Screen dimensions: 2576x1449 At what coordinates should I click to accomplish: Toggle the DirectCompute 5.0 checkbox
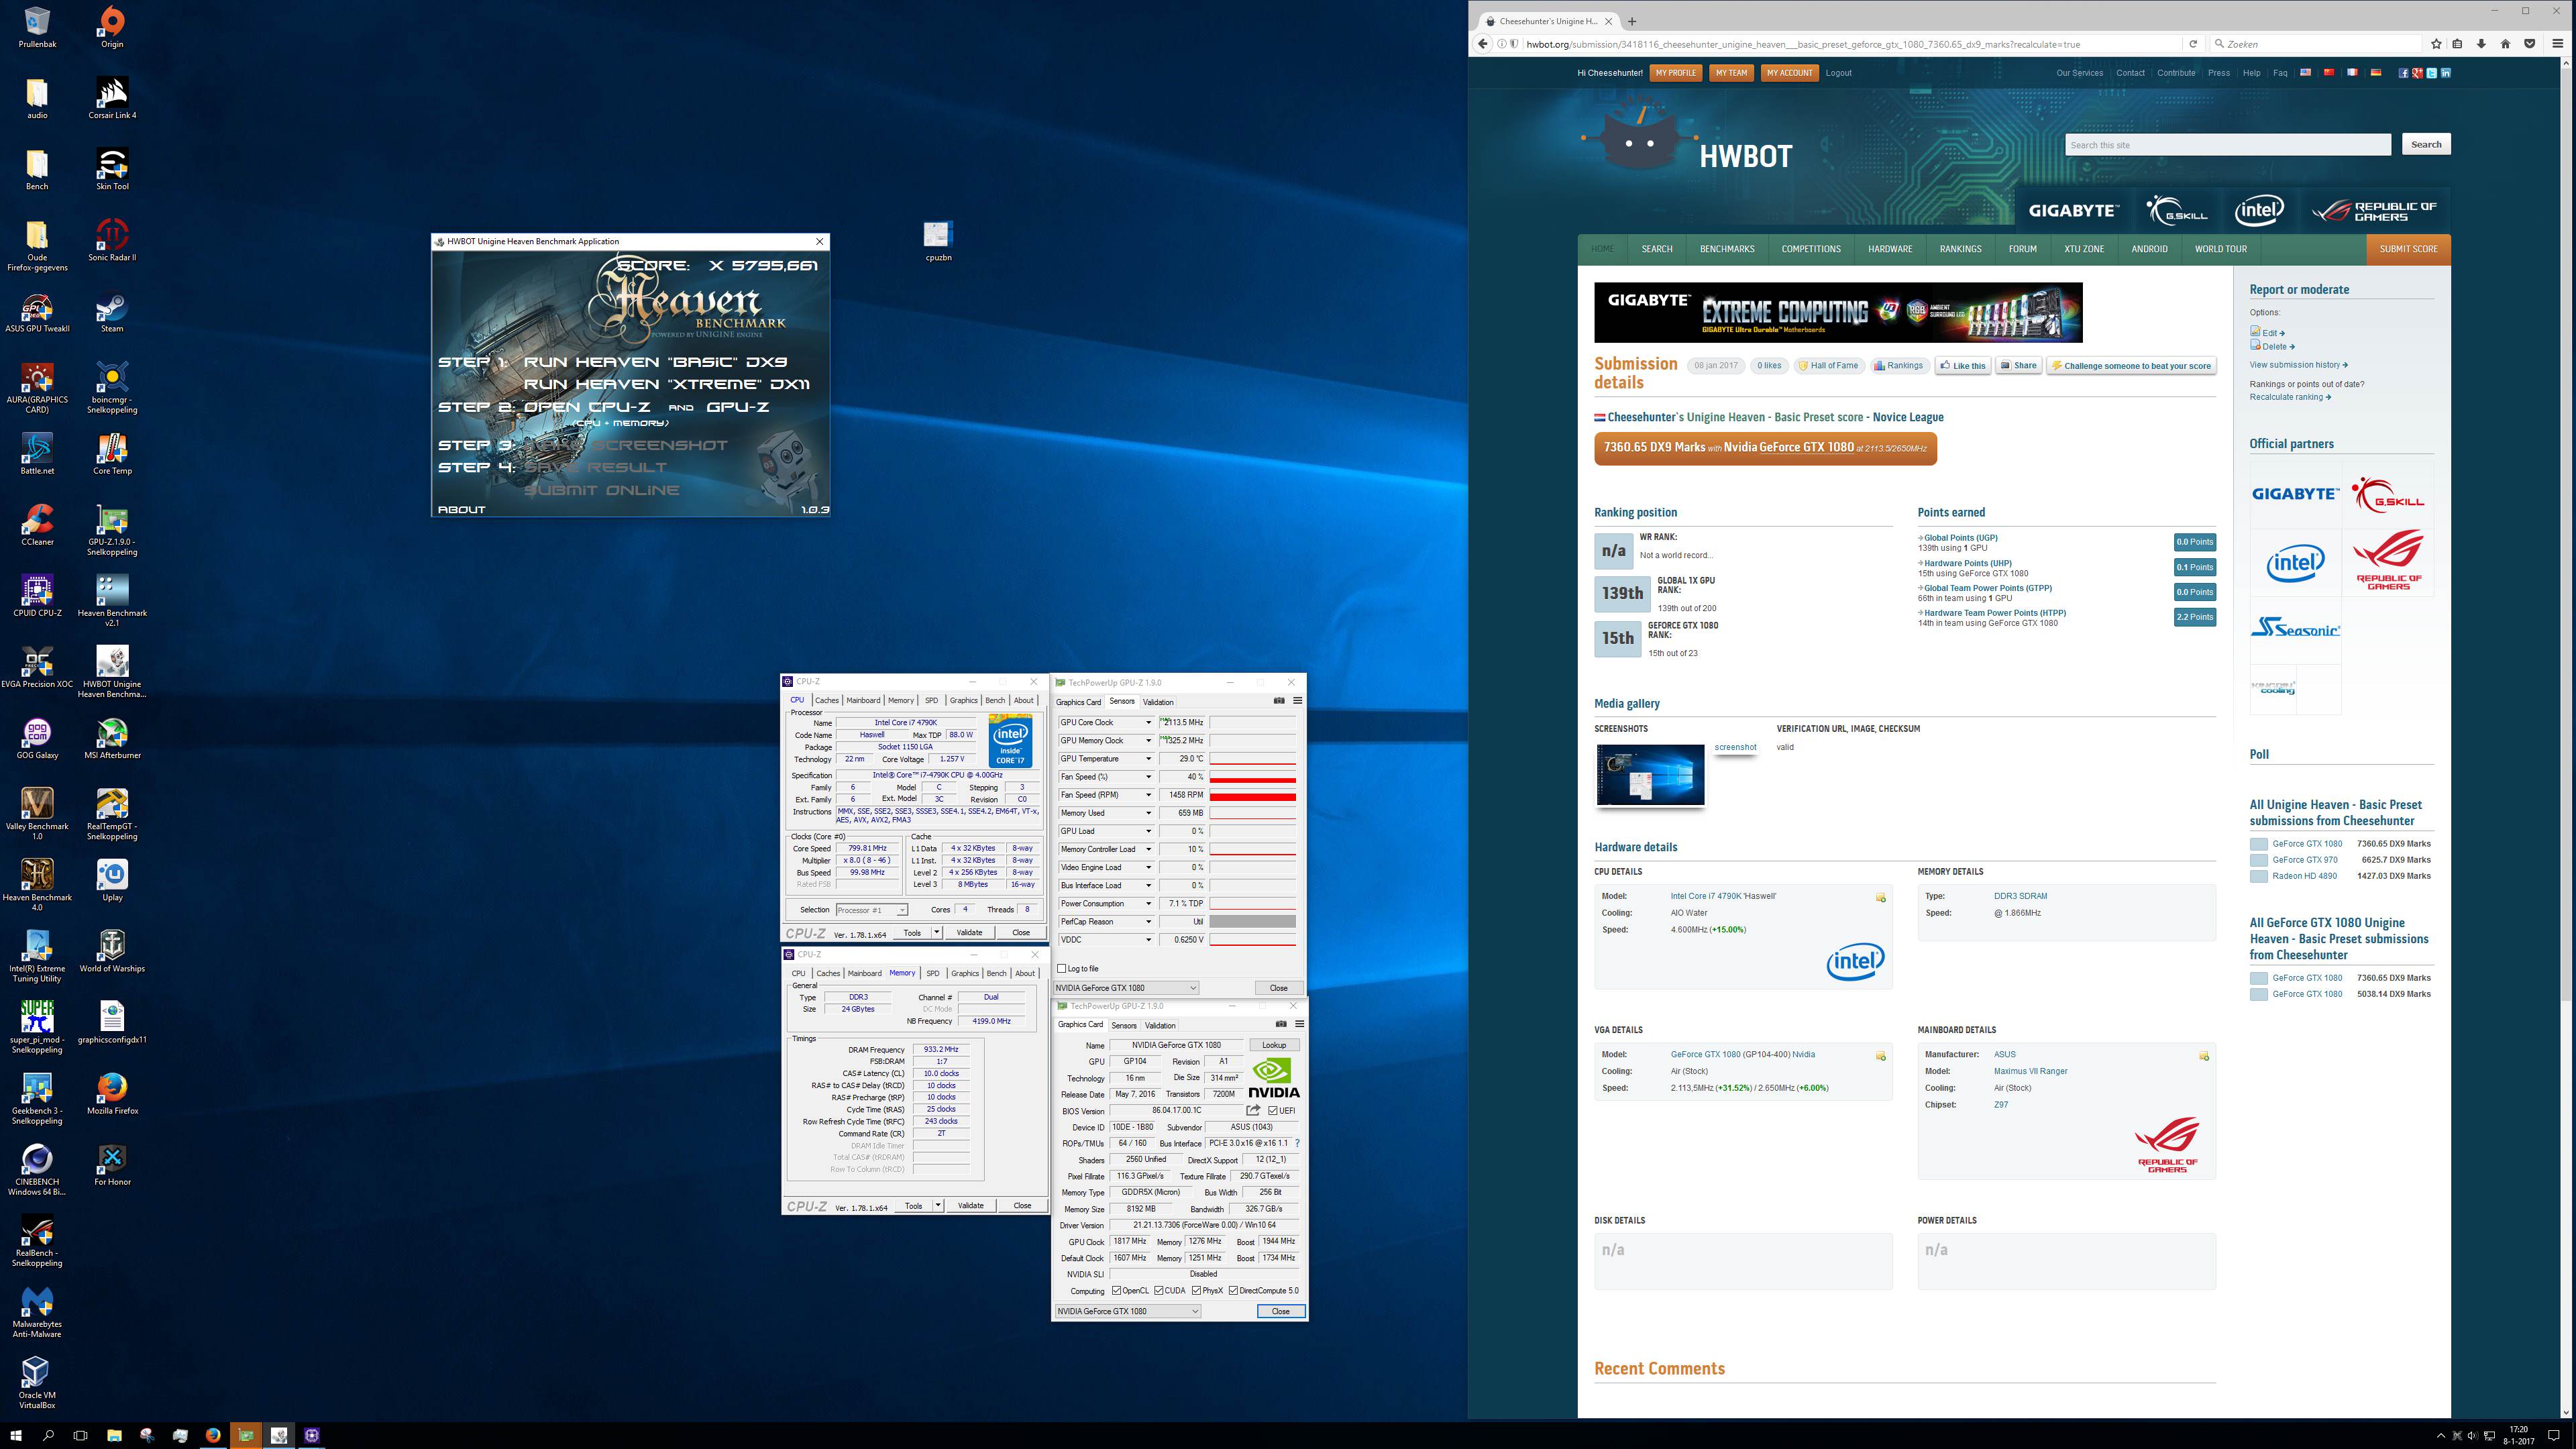tap(1233, 1291)
